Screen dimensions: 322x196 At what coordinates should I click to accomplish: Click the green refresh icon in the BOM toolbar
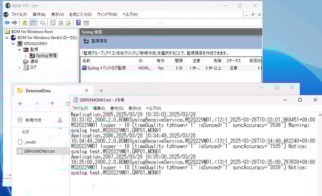point(61,22)
